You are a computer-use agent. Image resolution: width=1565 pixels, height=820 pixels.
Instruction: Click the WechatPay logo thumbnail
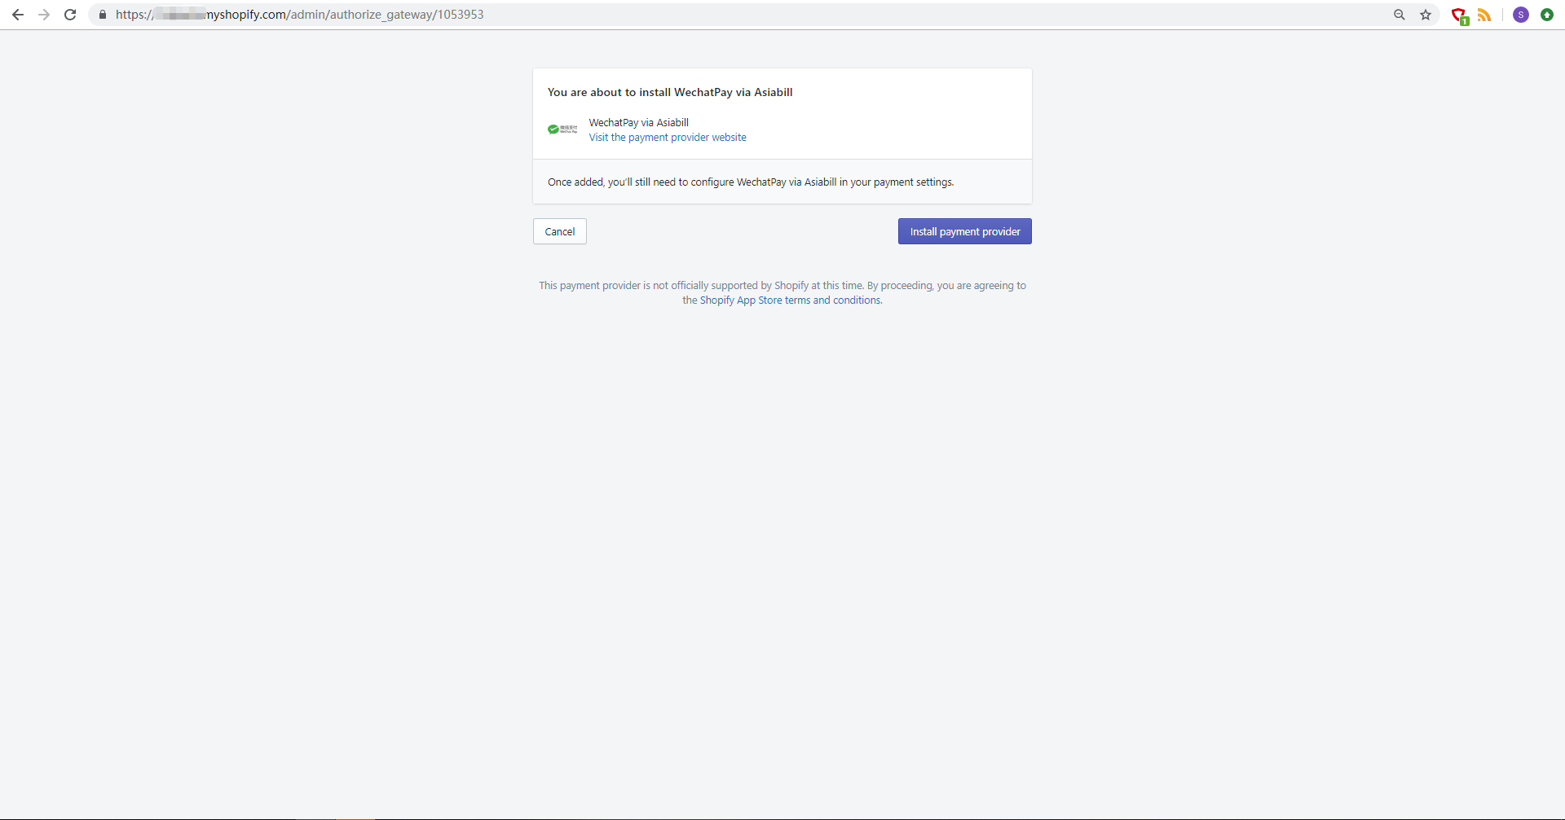pyautogui.click(x=562, y=129)
